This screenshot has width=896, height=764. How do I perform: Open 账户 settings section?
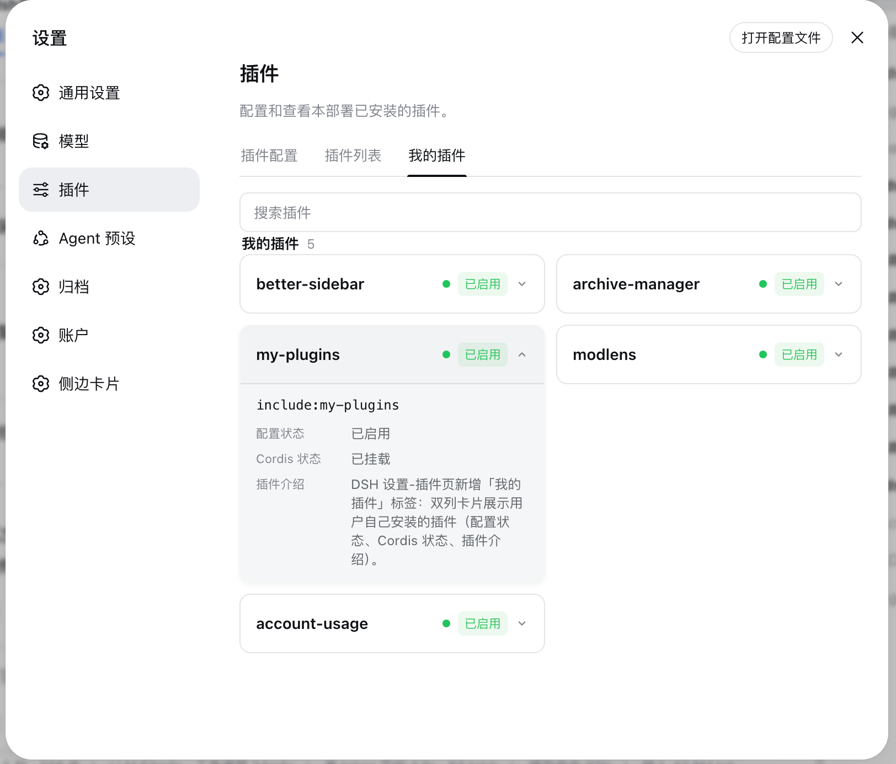(109, 335)
